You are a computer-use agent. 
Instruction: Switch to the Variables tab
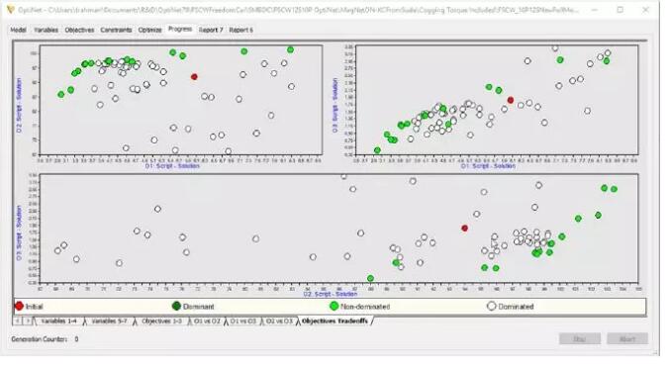click(46, 30)
